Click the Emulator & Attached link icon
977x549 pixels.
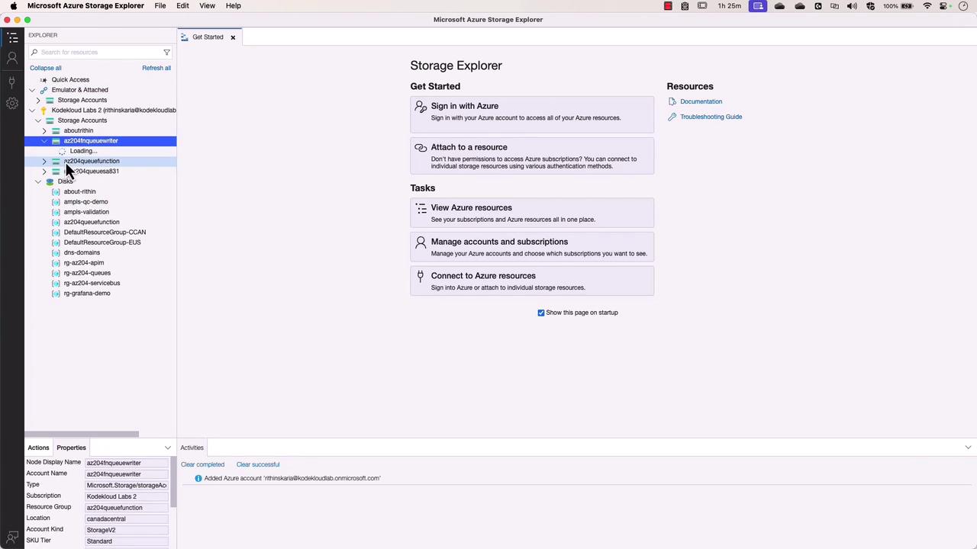click(44, 90)
